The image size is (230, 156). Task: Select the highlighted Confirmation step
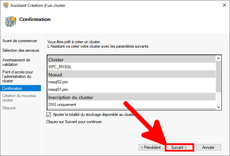click(x=21, y=88)
